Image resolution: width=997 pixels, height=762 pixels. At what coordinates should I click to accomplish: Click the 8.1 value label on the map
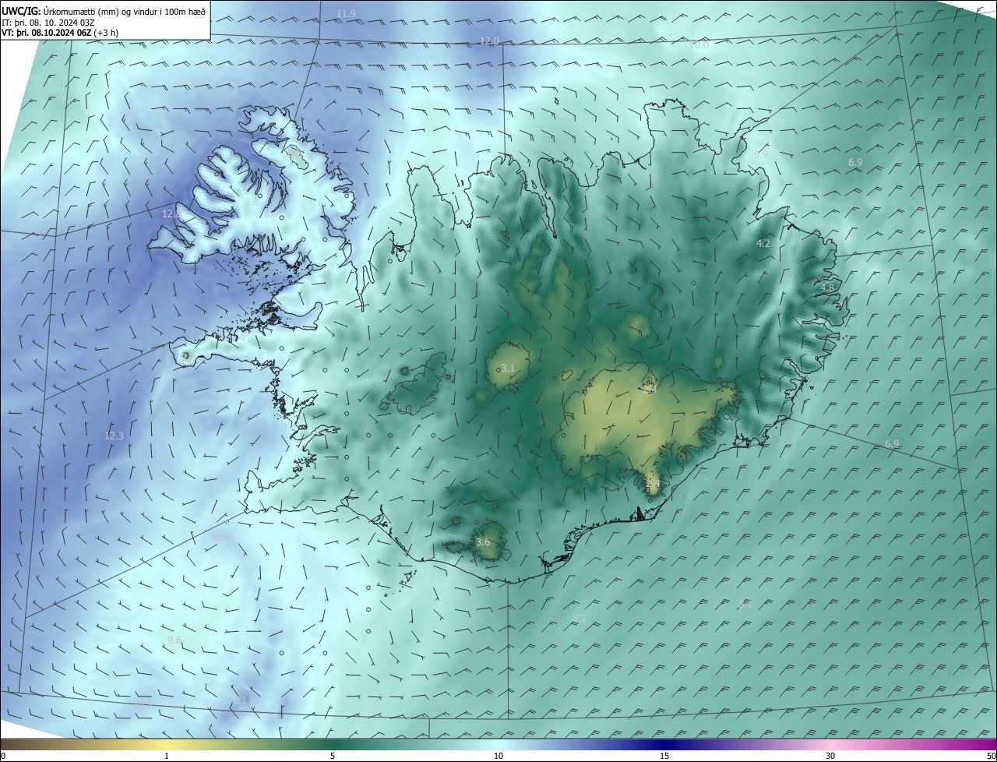745,604
